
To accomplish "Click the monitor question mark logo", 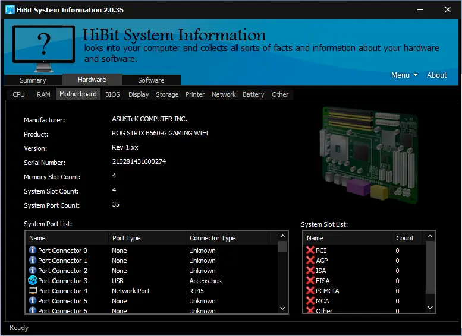I will point(43,48).
